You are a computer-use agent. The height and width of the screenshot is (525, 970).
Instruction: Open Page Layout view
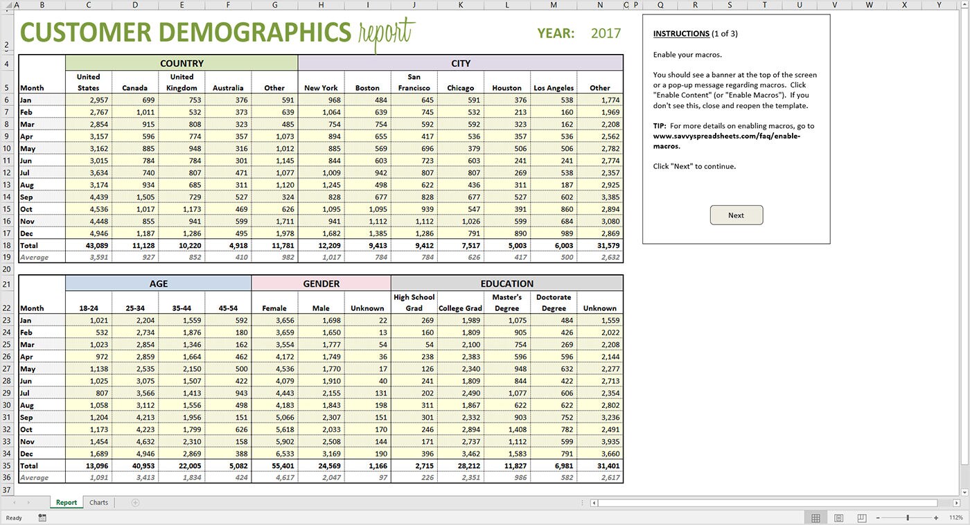coord(838,517)
